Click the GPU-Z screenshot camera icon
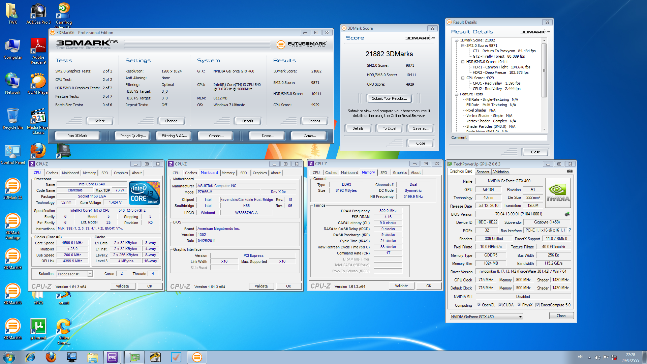 click(569, 171)
